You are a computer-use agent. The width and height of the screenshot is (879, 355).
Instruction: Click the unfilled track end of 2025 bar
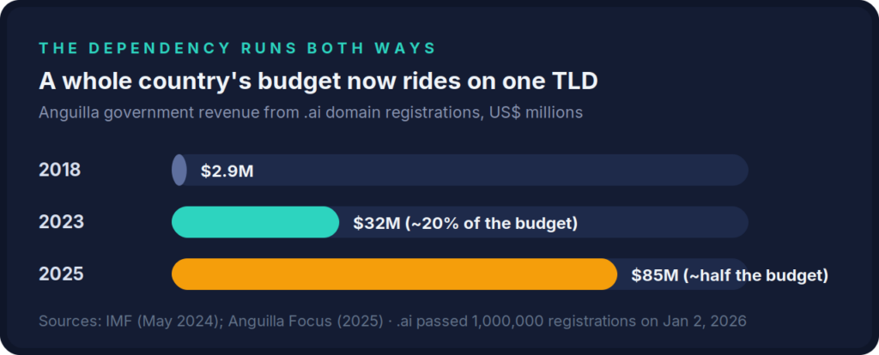coord(624,274)
